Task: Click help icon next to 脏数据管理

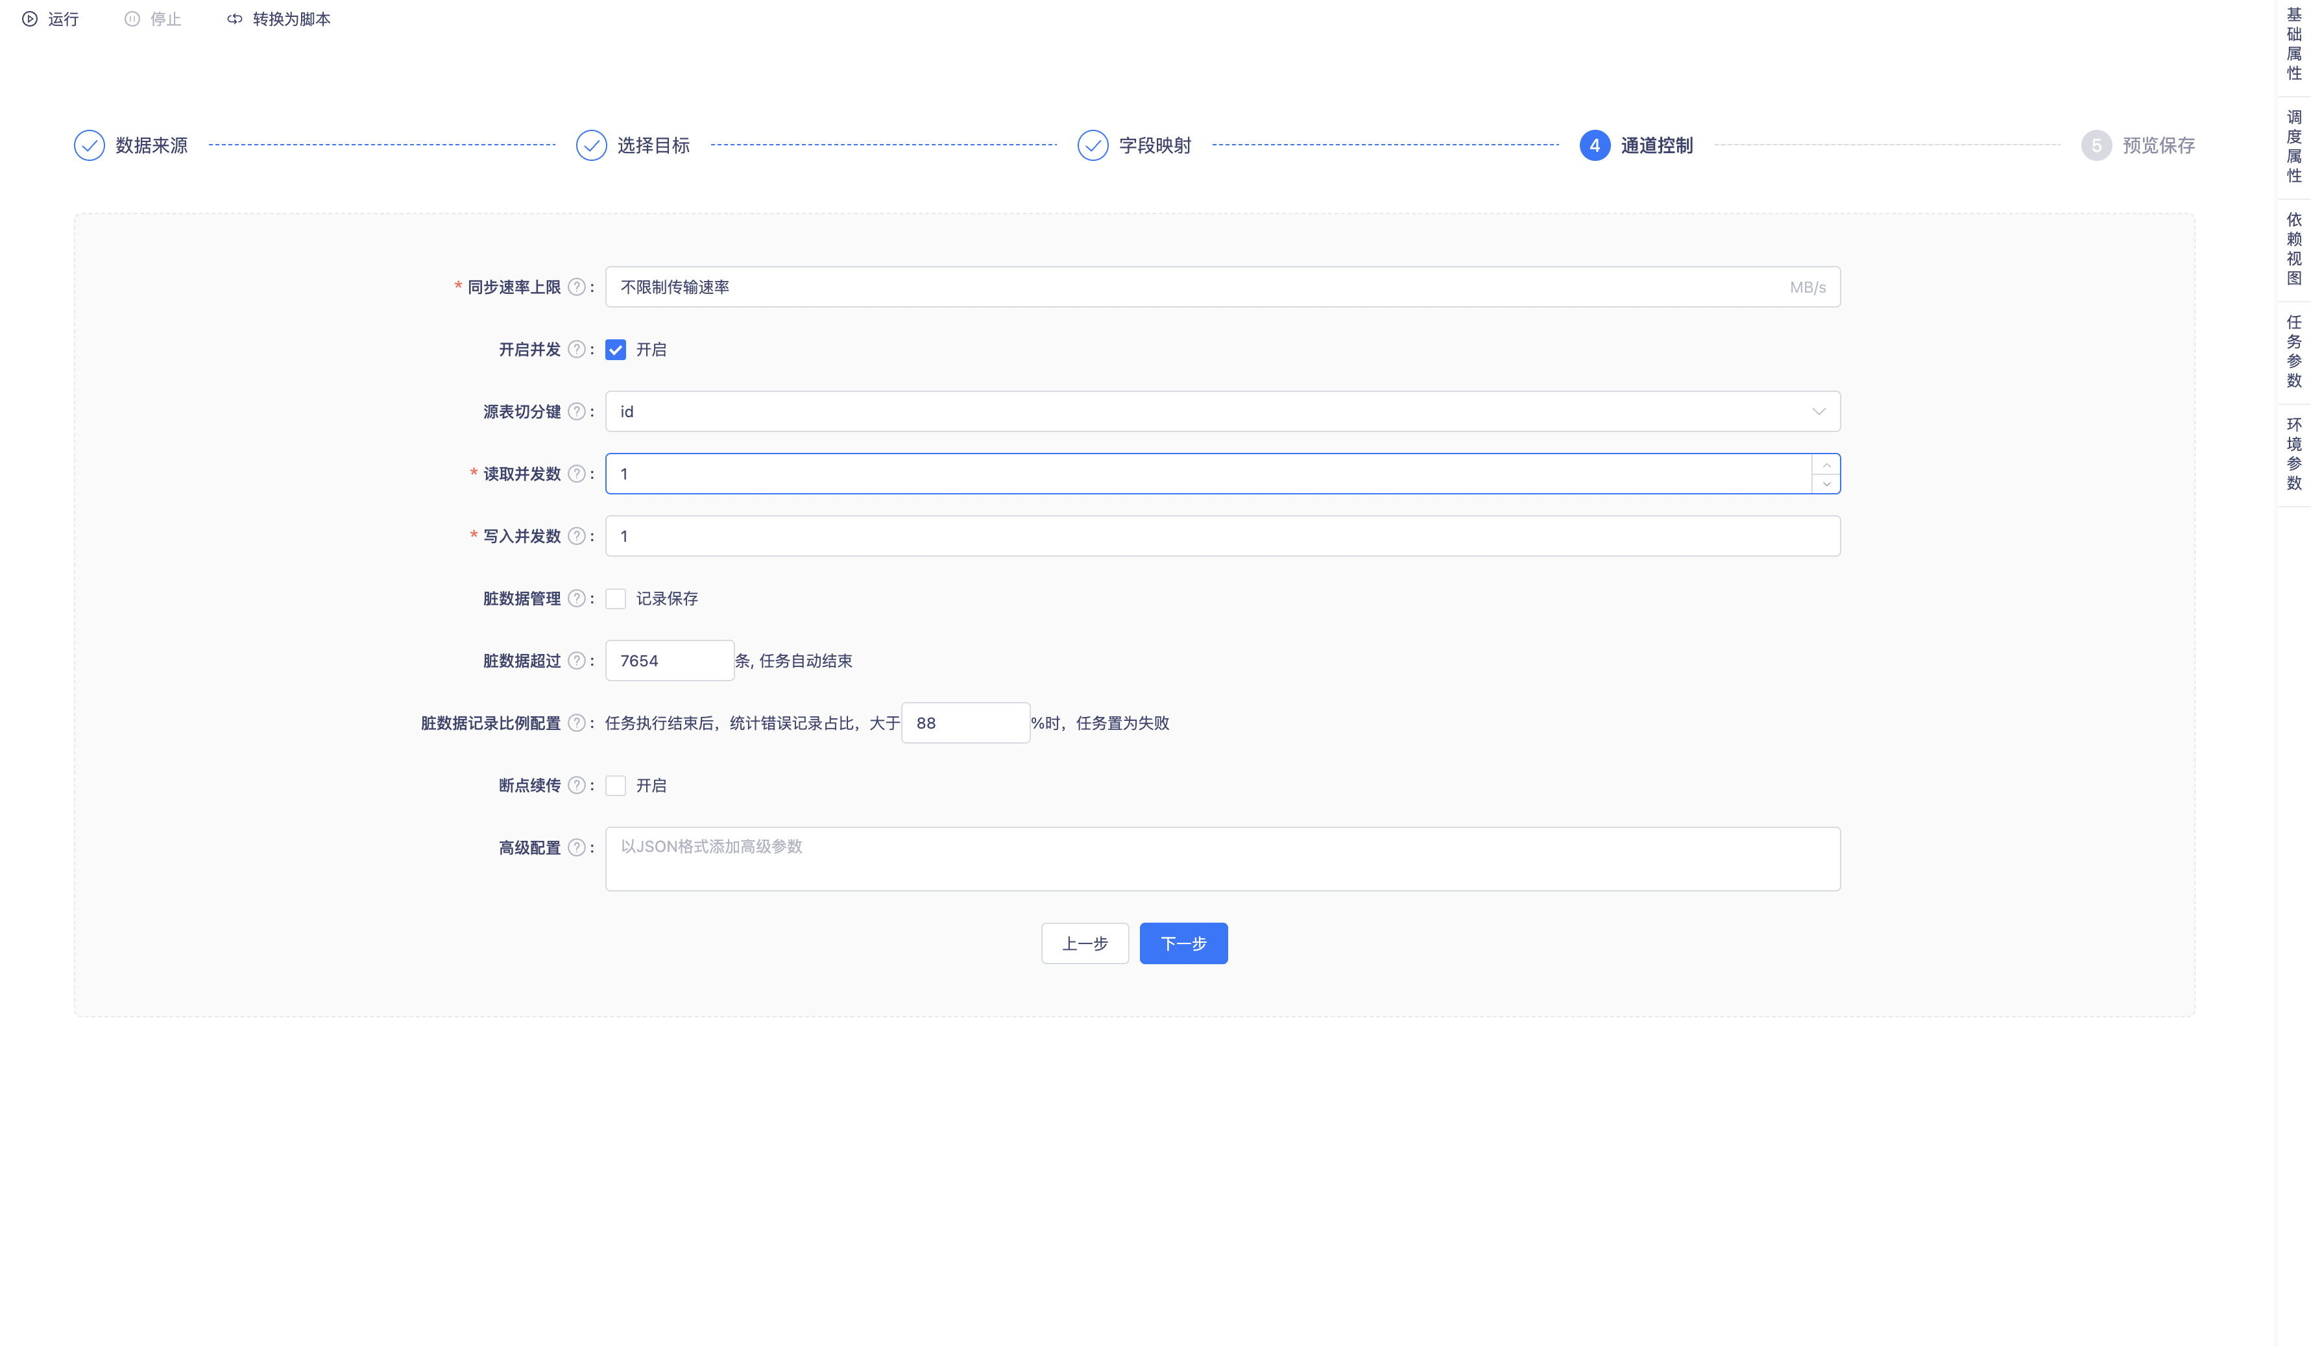Action: [x=576, y=599]
